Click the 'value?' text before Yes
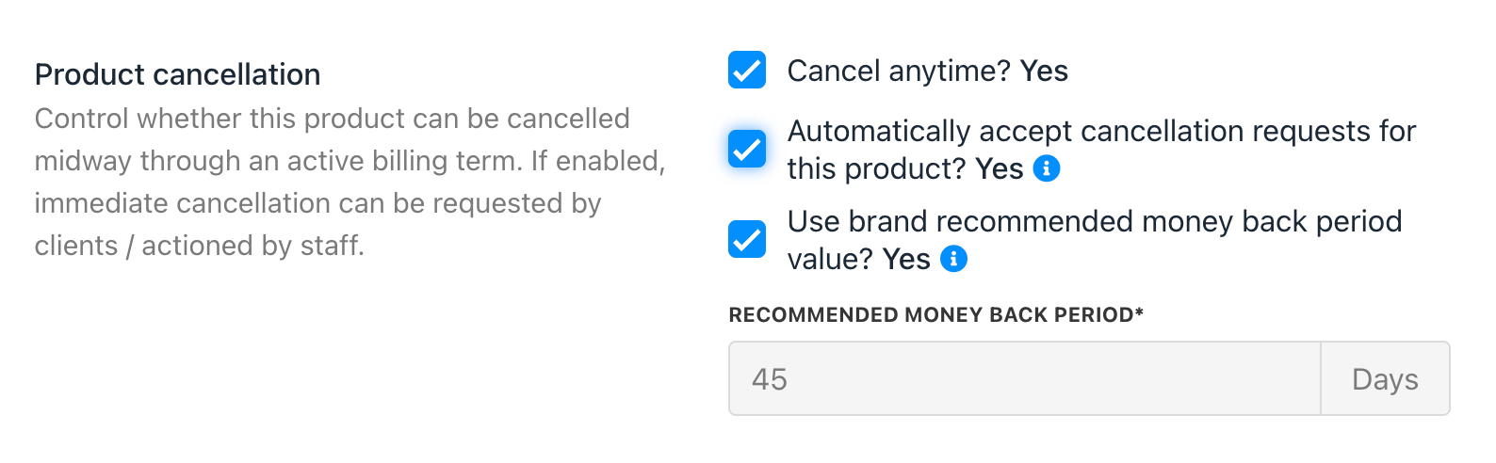1496x463 pixels. (830, 259)
